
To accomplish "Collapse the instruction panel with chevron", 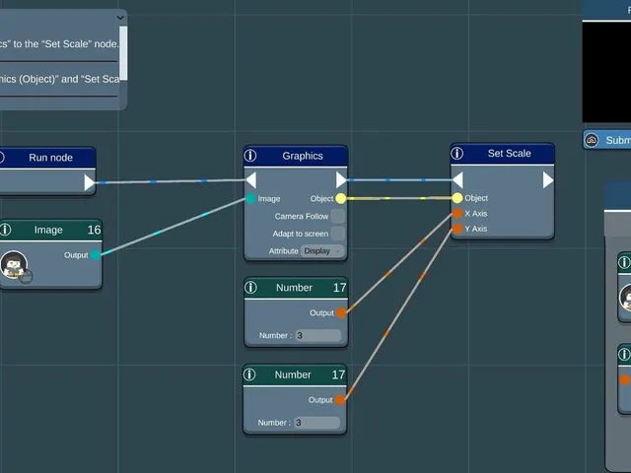I will (120, 18).
